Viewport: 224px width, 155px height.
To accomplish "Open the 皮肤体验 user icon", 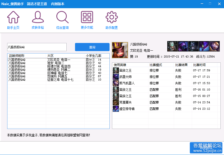I will tap(38, 17).
